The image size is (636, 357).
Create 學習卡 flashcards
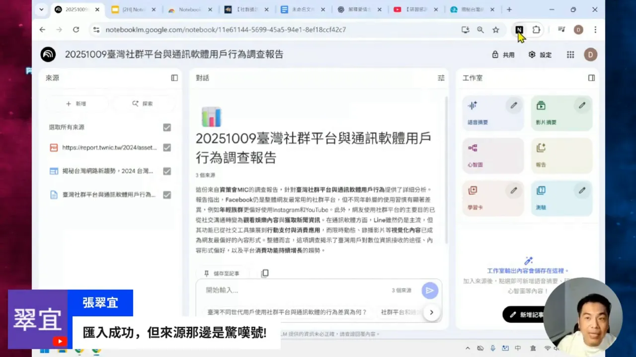[492, 198]
